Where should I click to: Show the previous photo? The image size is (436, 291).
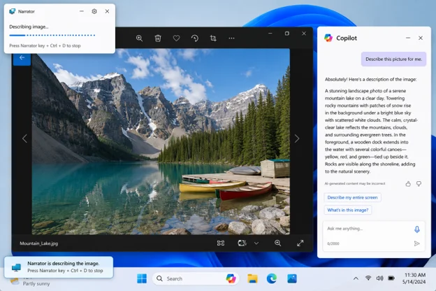pos(24,139)
